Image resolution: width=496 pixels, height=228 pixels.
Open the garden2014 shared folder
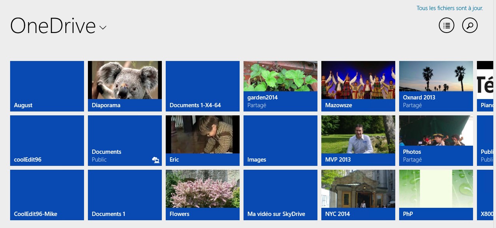pos(280,86)
